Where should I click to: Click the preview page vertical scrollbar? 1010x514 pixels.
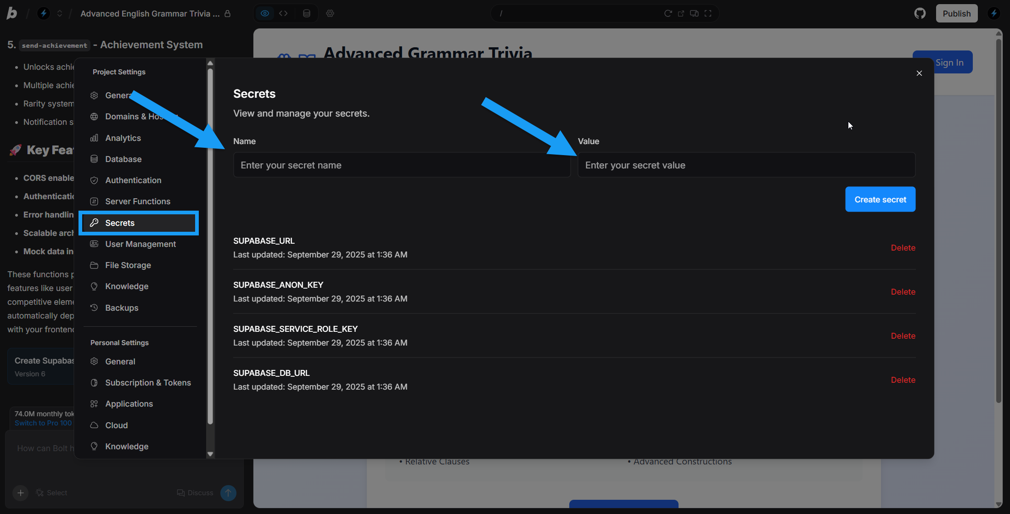pos(999,220)
